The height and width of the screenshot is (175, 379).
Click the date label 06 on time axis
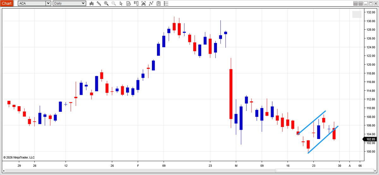[x=360, y=166]
